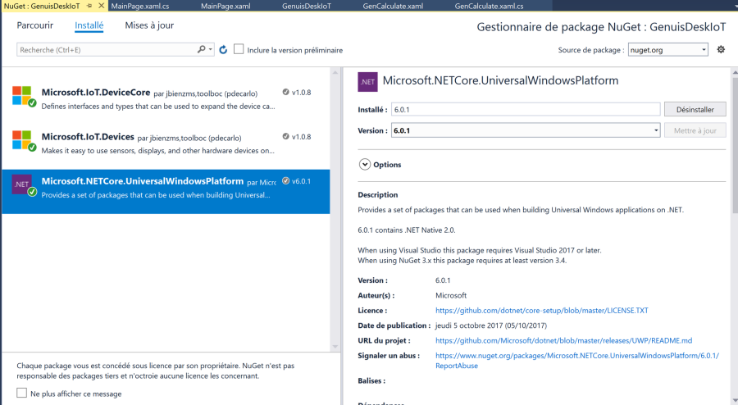This screenshot has height=405, width=738.
Task: Open the GenCalculate.xaml.cs document tab
Action: tap(489, 6)
